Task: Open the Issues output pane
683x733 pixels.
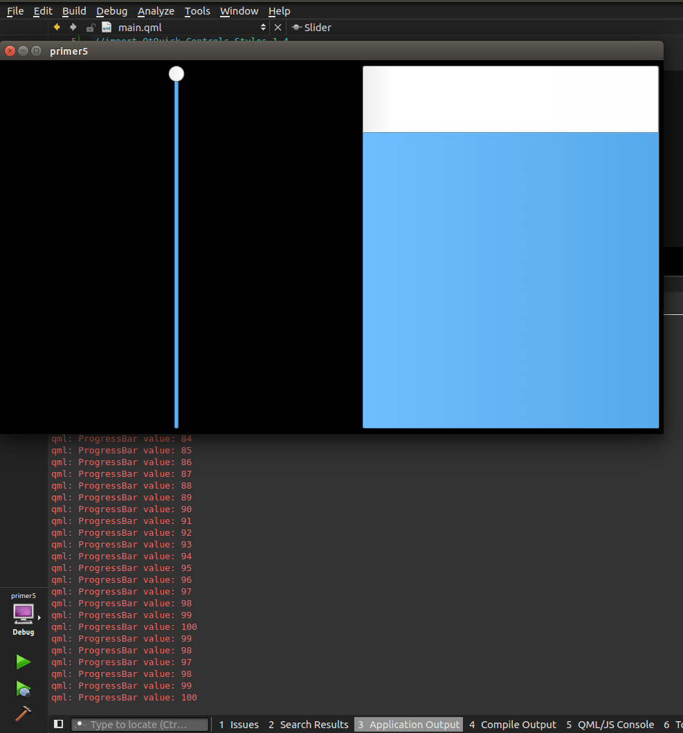Action: pos(239,725)
